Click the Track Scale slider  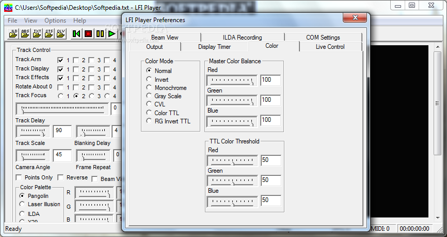click(33, 132)
